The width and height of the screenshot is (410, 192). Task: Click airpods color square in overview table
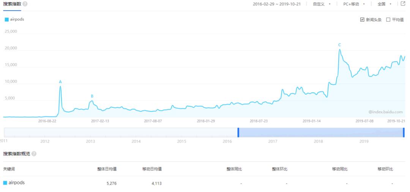point(5,183)
